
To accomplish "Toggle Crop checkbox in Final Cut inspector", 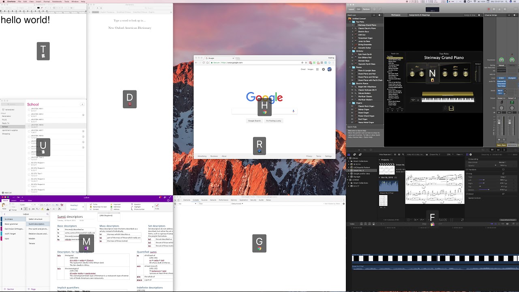I will point(467,174).
